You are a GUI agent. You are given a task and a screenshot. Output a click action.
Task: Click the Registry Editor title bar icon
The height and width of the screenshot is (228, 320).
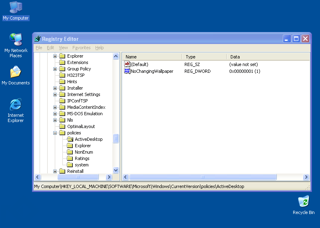38,38
